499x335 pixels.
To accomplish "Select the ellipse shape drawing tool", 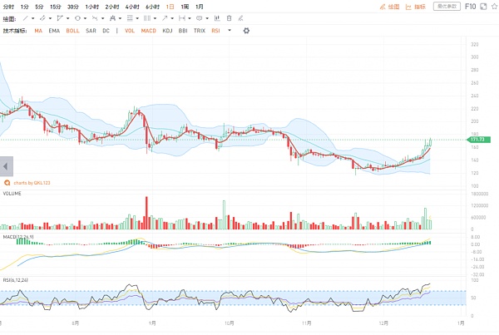I will tap(77, 17).
